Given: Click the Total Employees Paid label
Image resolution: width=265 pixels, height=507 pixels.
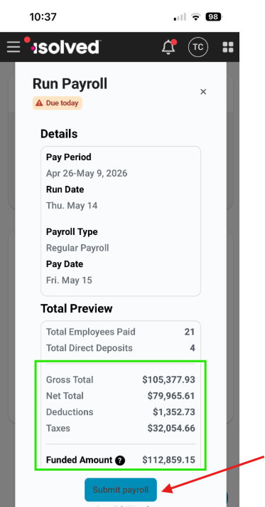Looking at the screenshot, I should point(91,332).
